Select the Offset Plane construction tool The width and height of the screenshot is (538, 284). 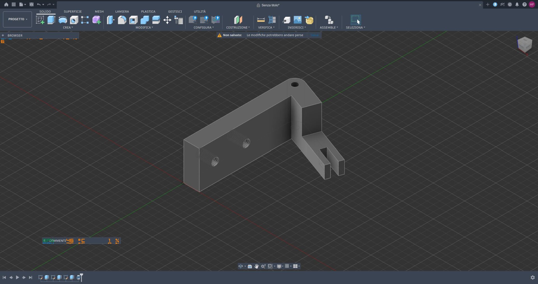pos(238,20)
